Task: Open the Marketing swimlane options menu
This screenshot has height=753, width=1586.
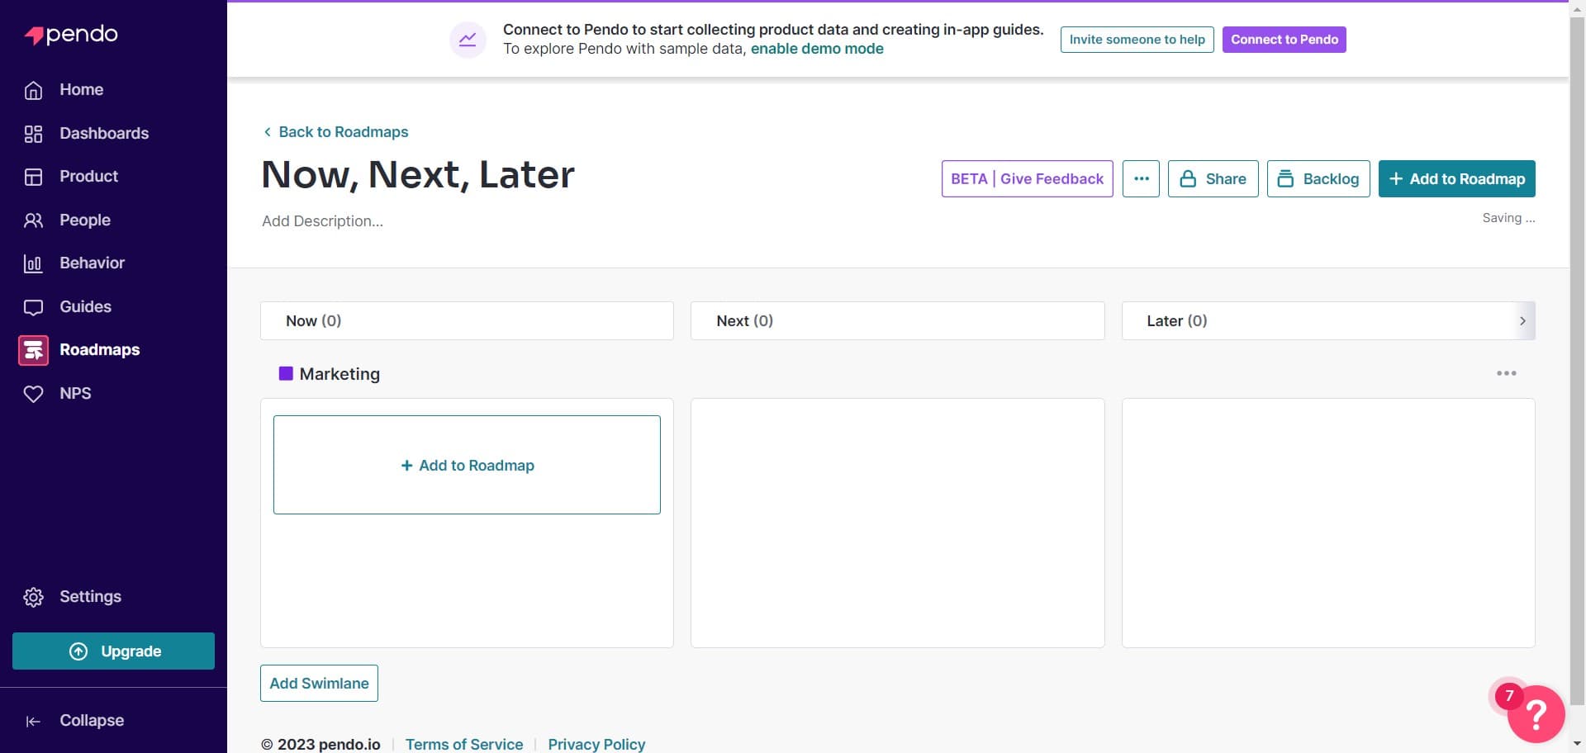Action: pyautogui.click(x=1507, y=373)
